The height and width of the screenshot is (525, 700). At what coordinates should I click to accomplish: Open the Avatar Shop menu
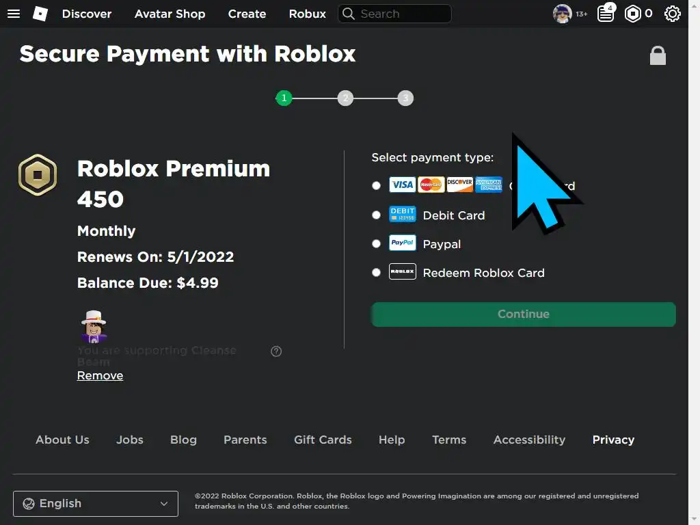coord(170,14)
